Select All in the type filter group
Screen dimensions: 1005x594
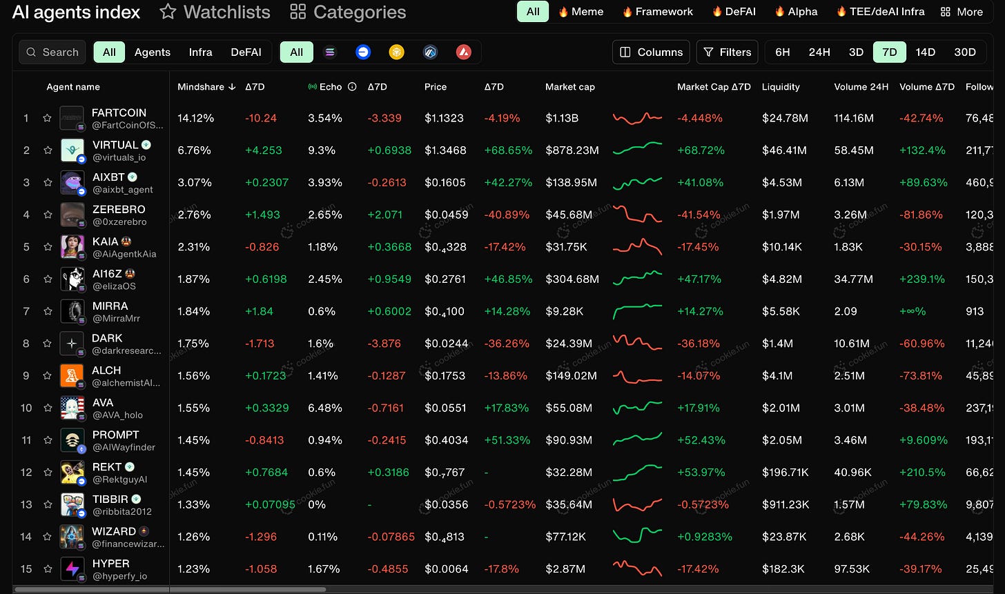click(109, 52)
